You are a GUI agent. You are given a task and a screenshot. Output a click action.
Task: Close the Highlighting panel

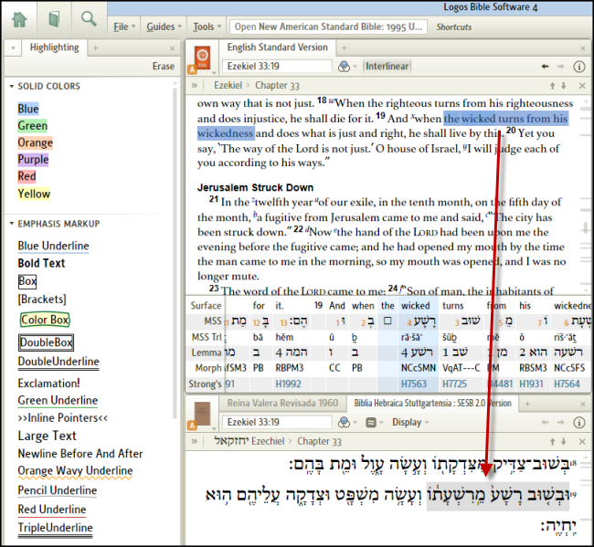172,48
